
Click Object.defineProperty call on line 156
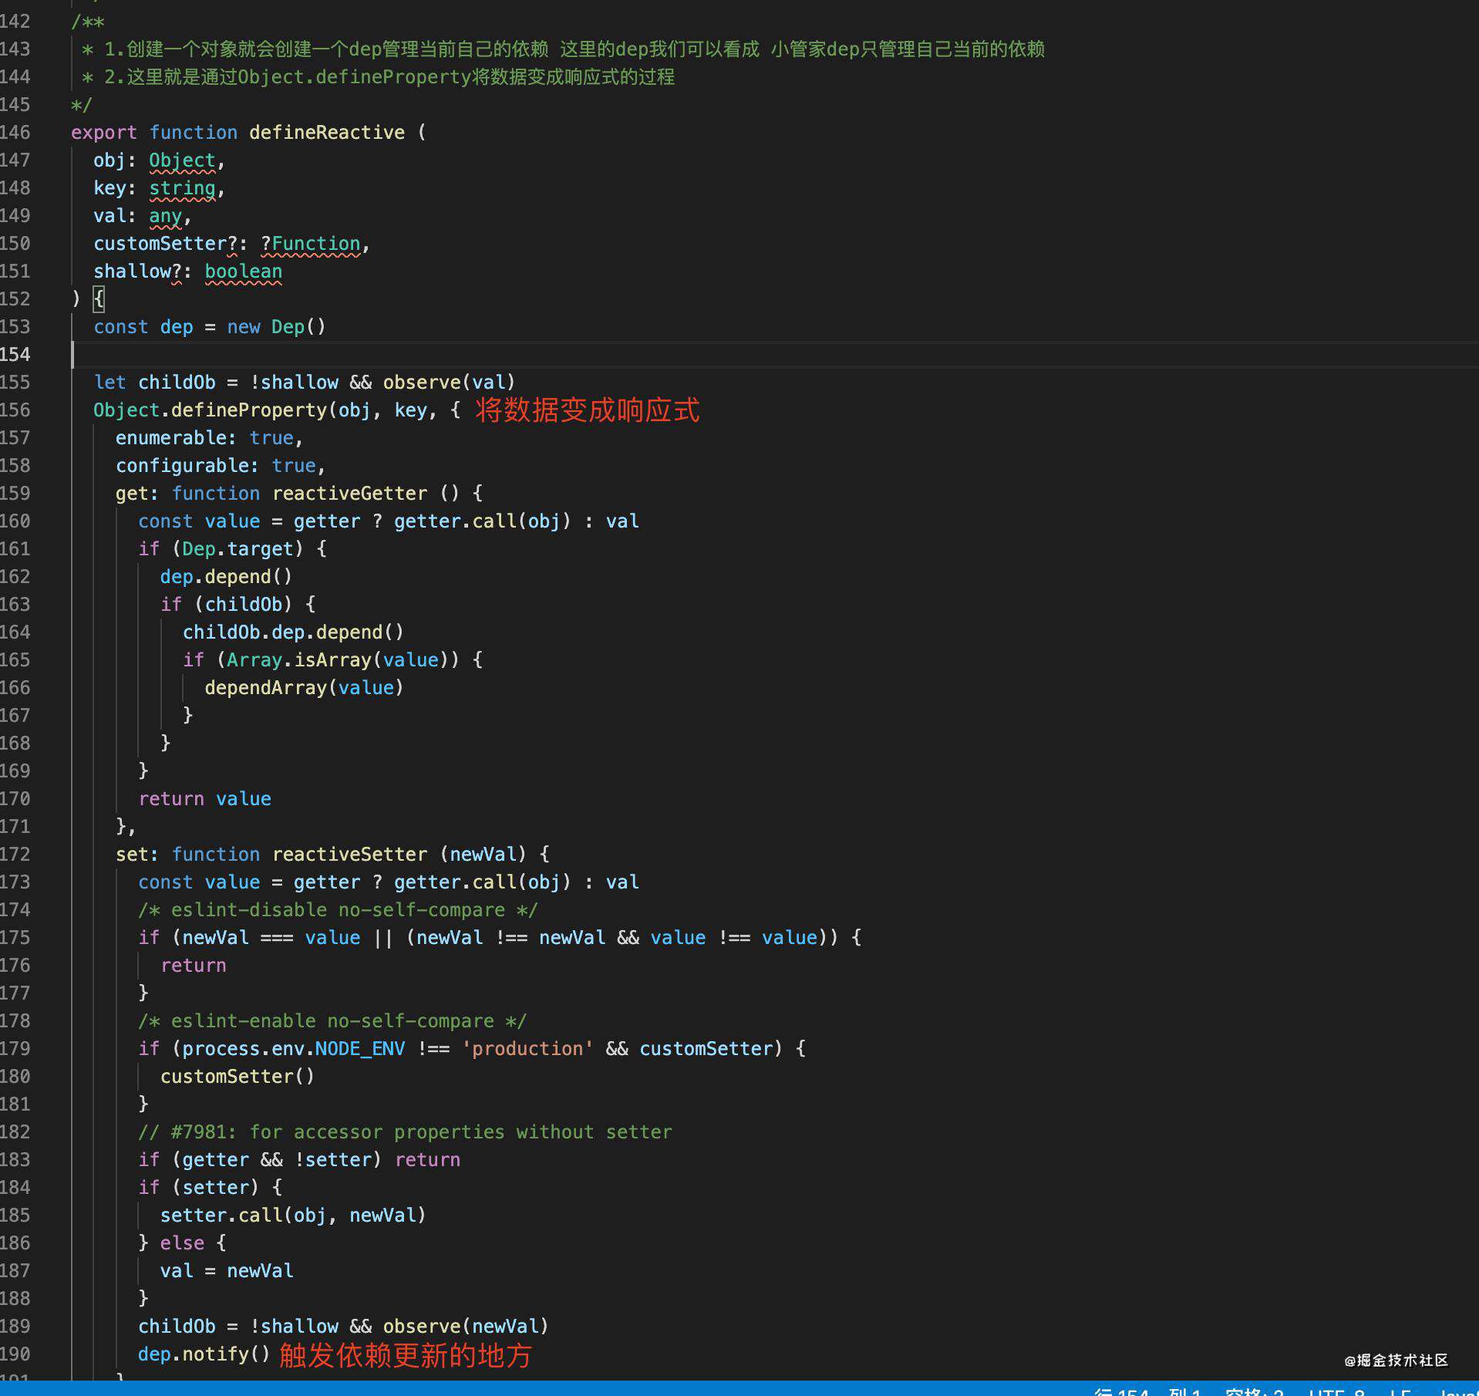tap(211, 410)
